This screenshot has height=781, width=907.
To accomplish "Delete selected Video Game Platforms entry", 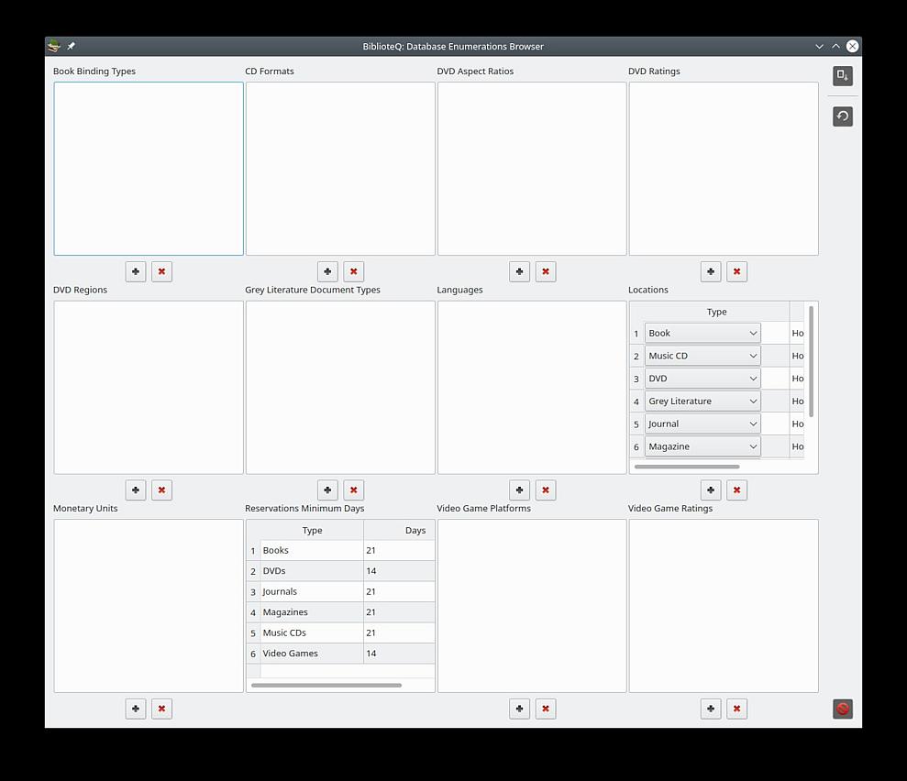I will point(546,709).
